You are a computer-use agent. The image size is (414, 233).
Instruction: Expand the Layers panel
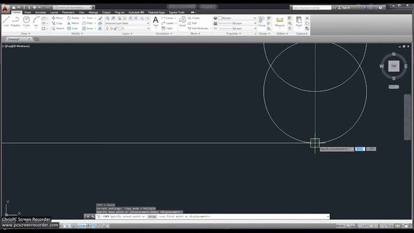tap(127, 34)
